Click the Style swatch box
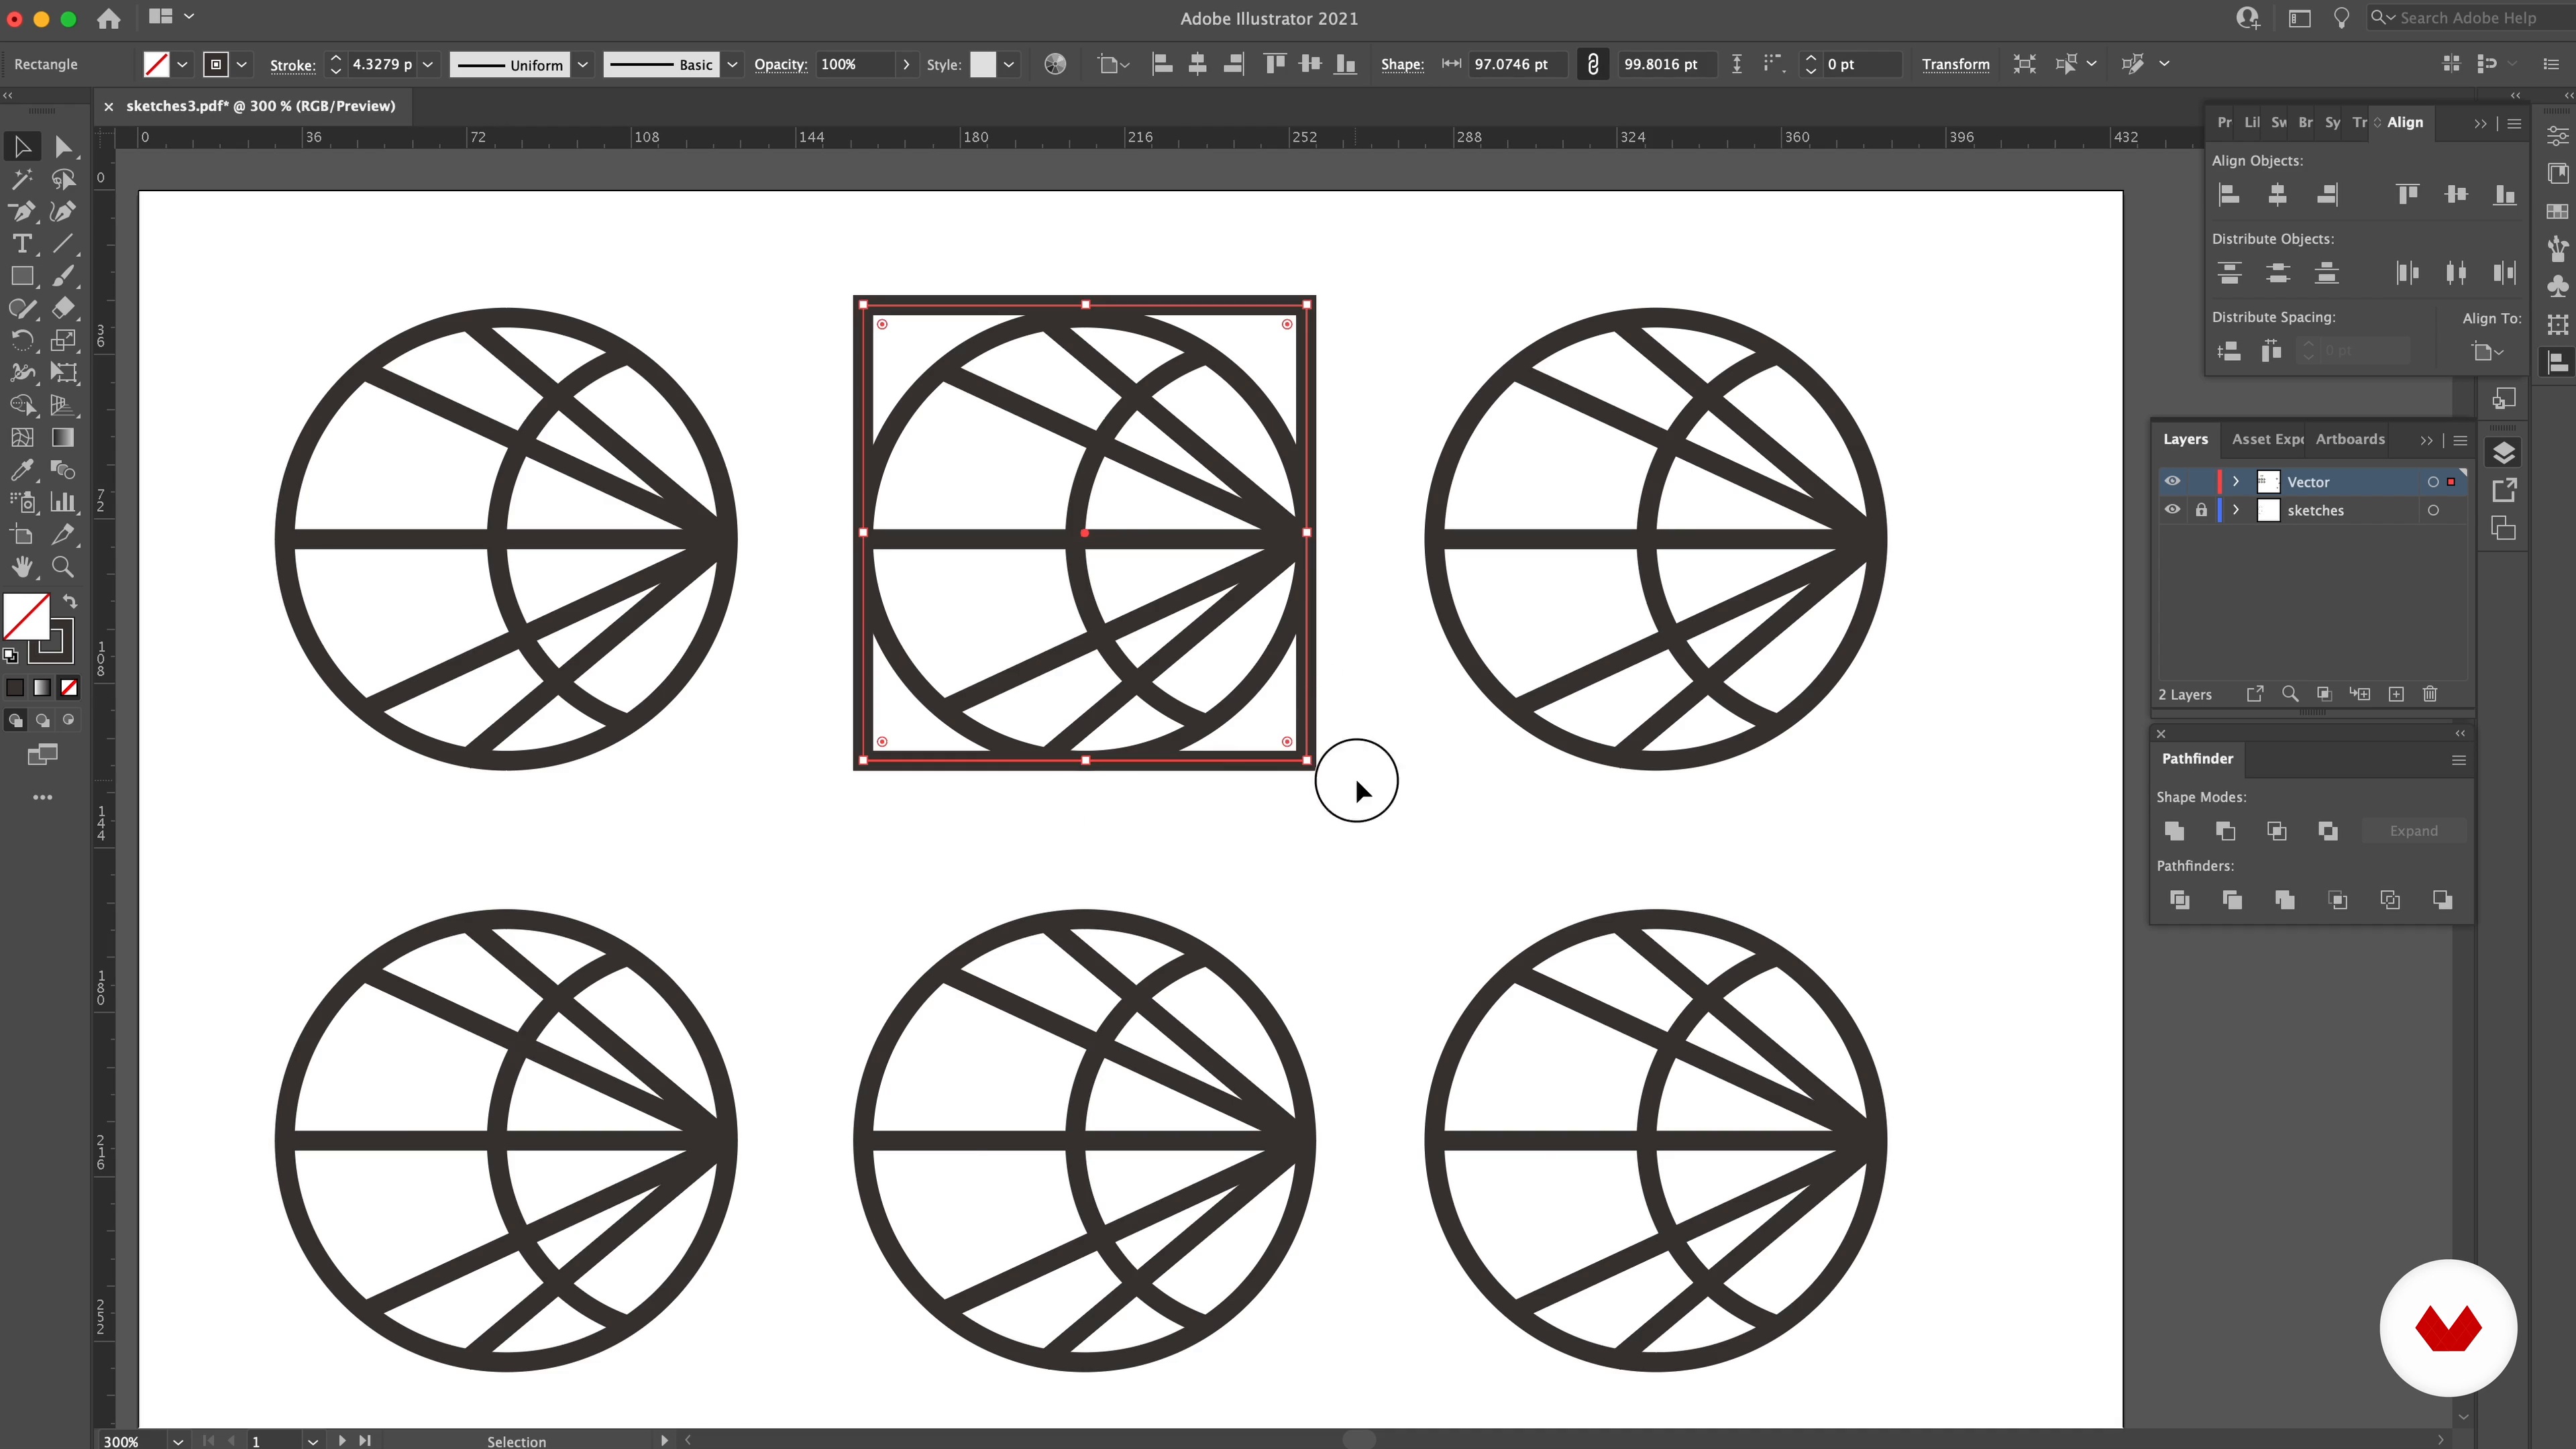The width and height of the screenshot is (2576, 1449). point(983,65)
